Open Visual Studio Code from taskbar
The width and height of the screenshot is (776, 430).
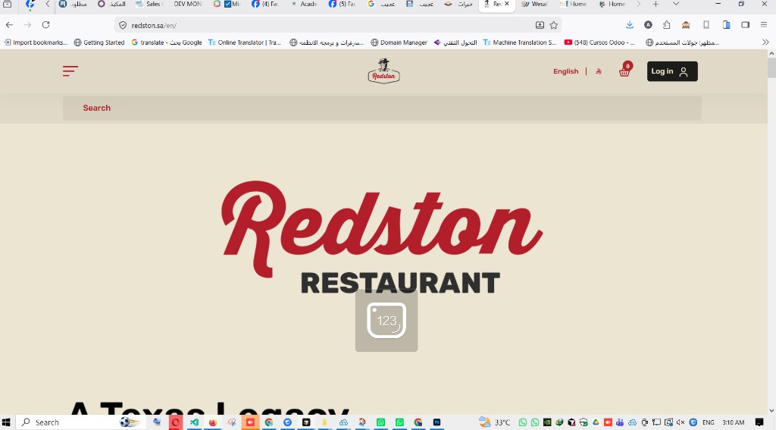(x=194, y=422)
